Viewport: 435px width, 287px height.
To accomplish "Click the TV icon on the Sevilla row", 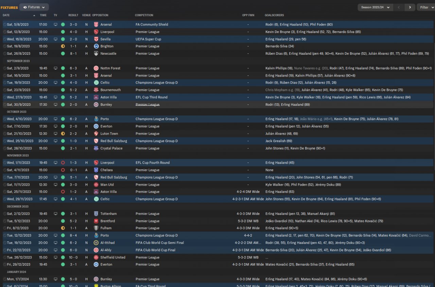I will 55,39.
